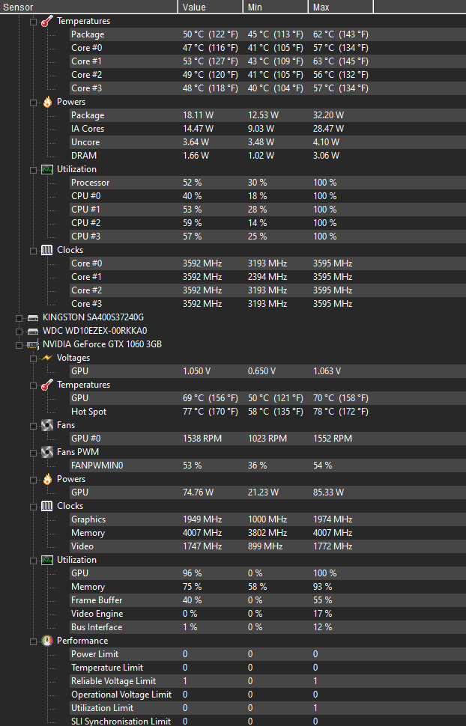466x726 pixels.
Task: Select the Hot Spot temperature row
Action: [x=88, y=412]
